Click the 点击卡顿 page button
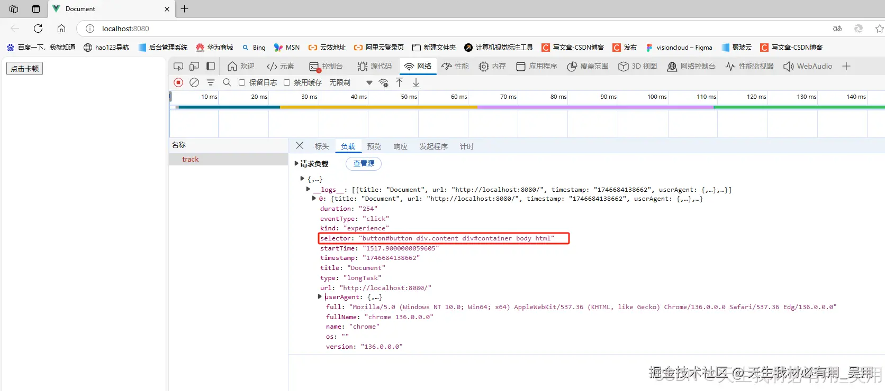Image resolution: width=885 pixels, height=391 pixels. coord(25,69)
